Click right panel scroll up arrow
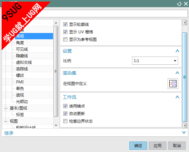Screen dimensions: 189x152 tap(184, 23)
